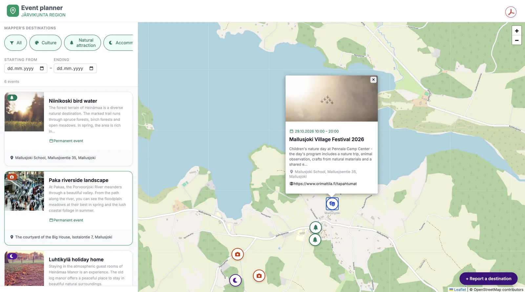Click the Event planner location pin logo
This screenshot has height=292, width=525.
coord(13,11)
